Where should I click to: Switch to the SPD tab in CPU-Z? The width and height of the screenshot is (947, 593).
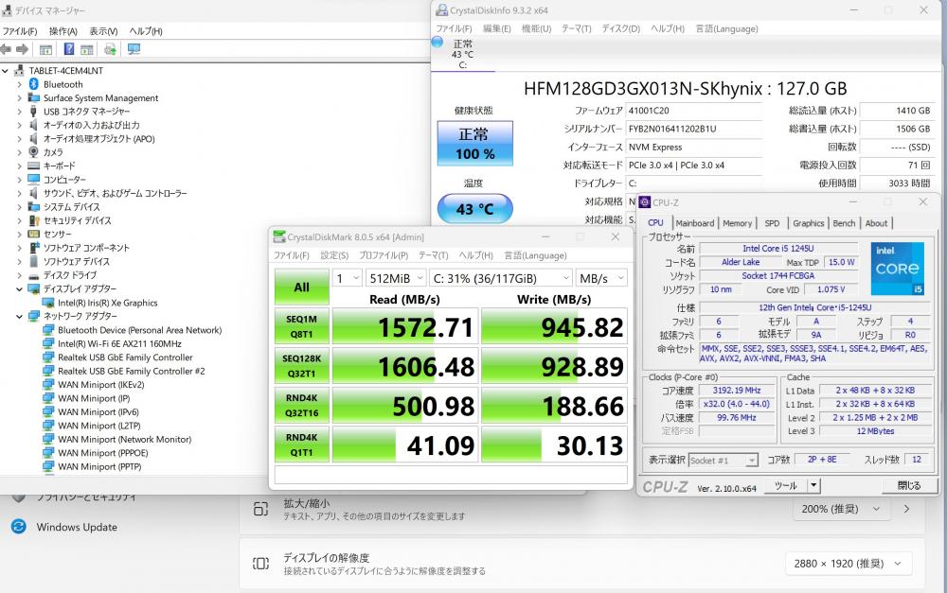772,223
